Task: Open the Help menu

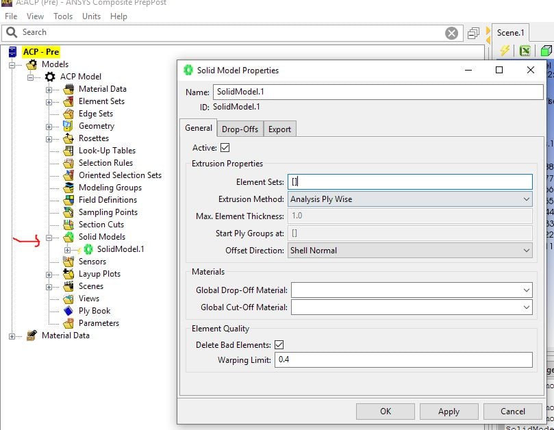Action: [x=118, y=16]
